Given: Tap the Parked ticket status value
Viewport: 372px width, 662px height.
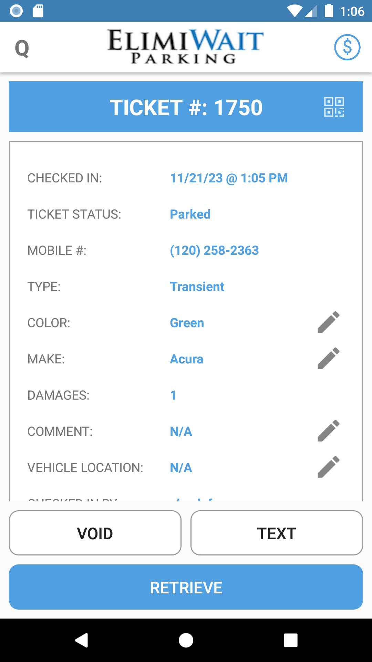Looking at the screenshot, I should pyautogui.click(x=190, y=214).
